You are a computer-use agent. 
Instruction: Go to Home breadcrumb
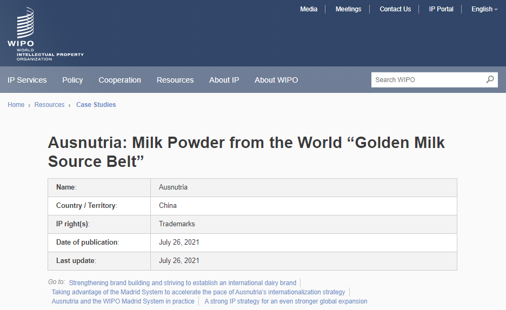(16, 105)
